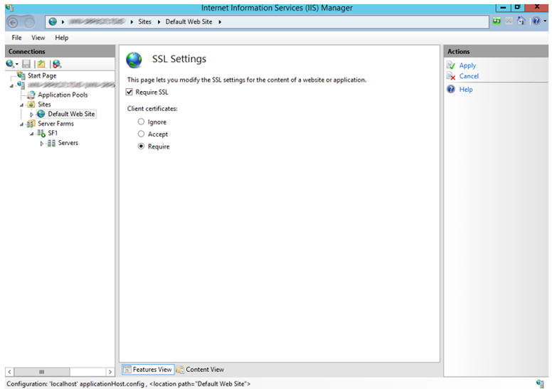
Task: Click the Back navigation arrow button
Action: click(13, 23)
